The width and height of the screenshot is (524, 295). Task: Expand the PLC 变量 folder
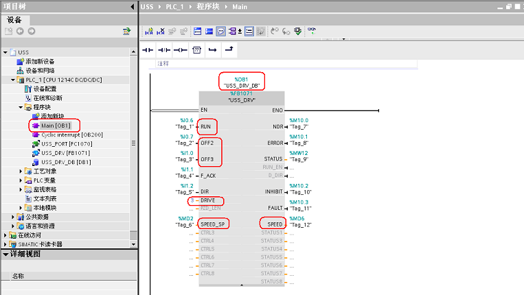point(21,180)
